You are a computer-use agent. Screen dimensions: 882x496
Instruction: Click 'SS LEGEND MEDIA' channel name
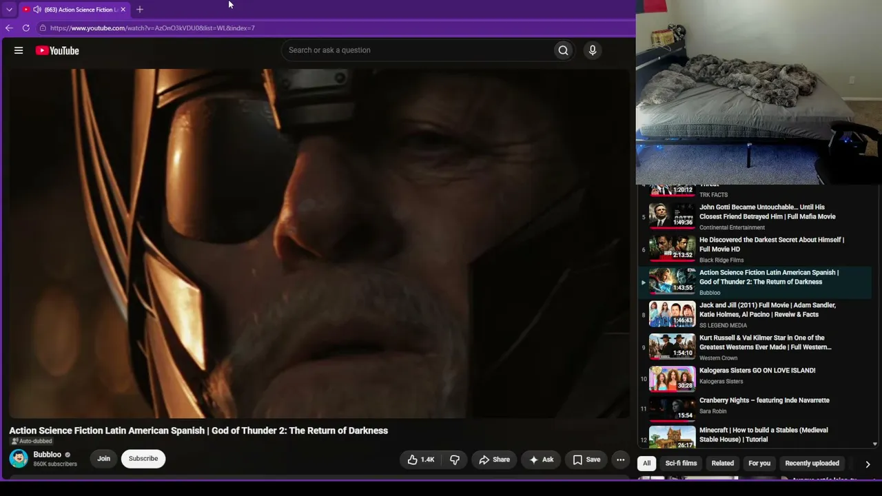pyautogui.click(x=723, y=326)
